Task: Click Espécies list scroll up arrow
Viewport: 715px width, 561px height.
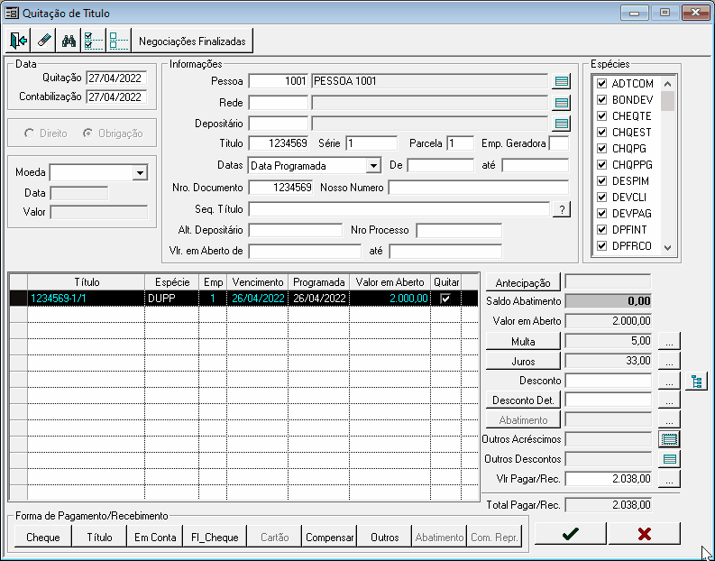Action: pos(667,84)
